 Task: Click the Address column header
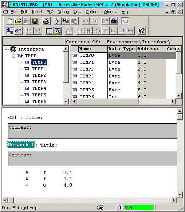[x=151, y=49]
